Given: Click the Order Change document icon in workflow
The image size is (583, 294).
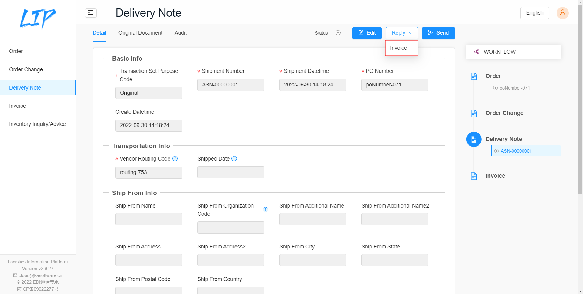Looking at the screenshot, I should 474,113.
